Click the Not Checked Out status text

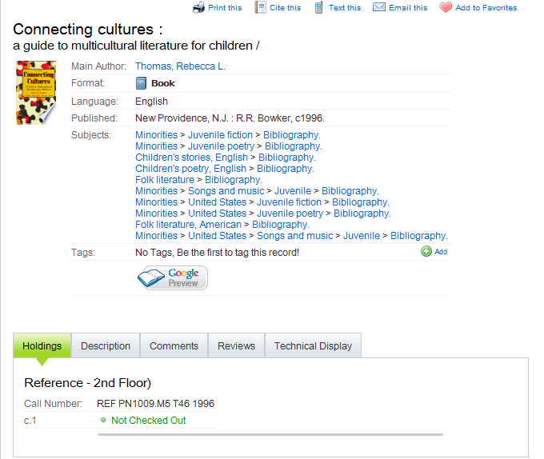(149, 420)
